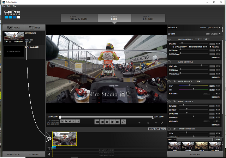Decrease Speed value with left arrow
Image resolution: width=226 pixels, height=158 pixels.
click(x=216, y=44)
